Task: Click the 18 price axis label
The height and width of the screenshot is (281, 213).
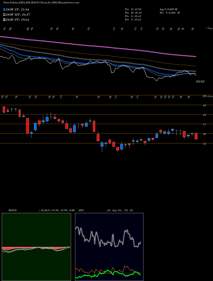Action: pos(204,115)
